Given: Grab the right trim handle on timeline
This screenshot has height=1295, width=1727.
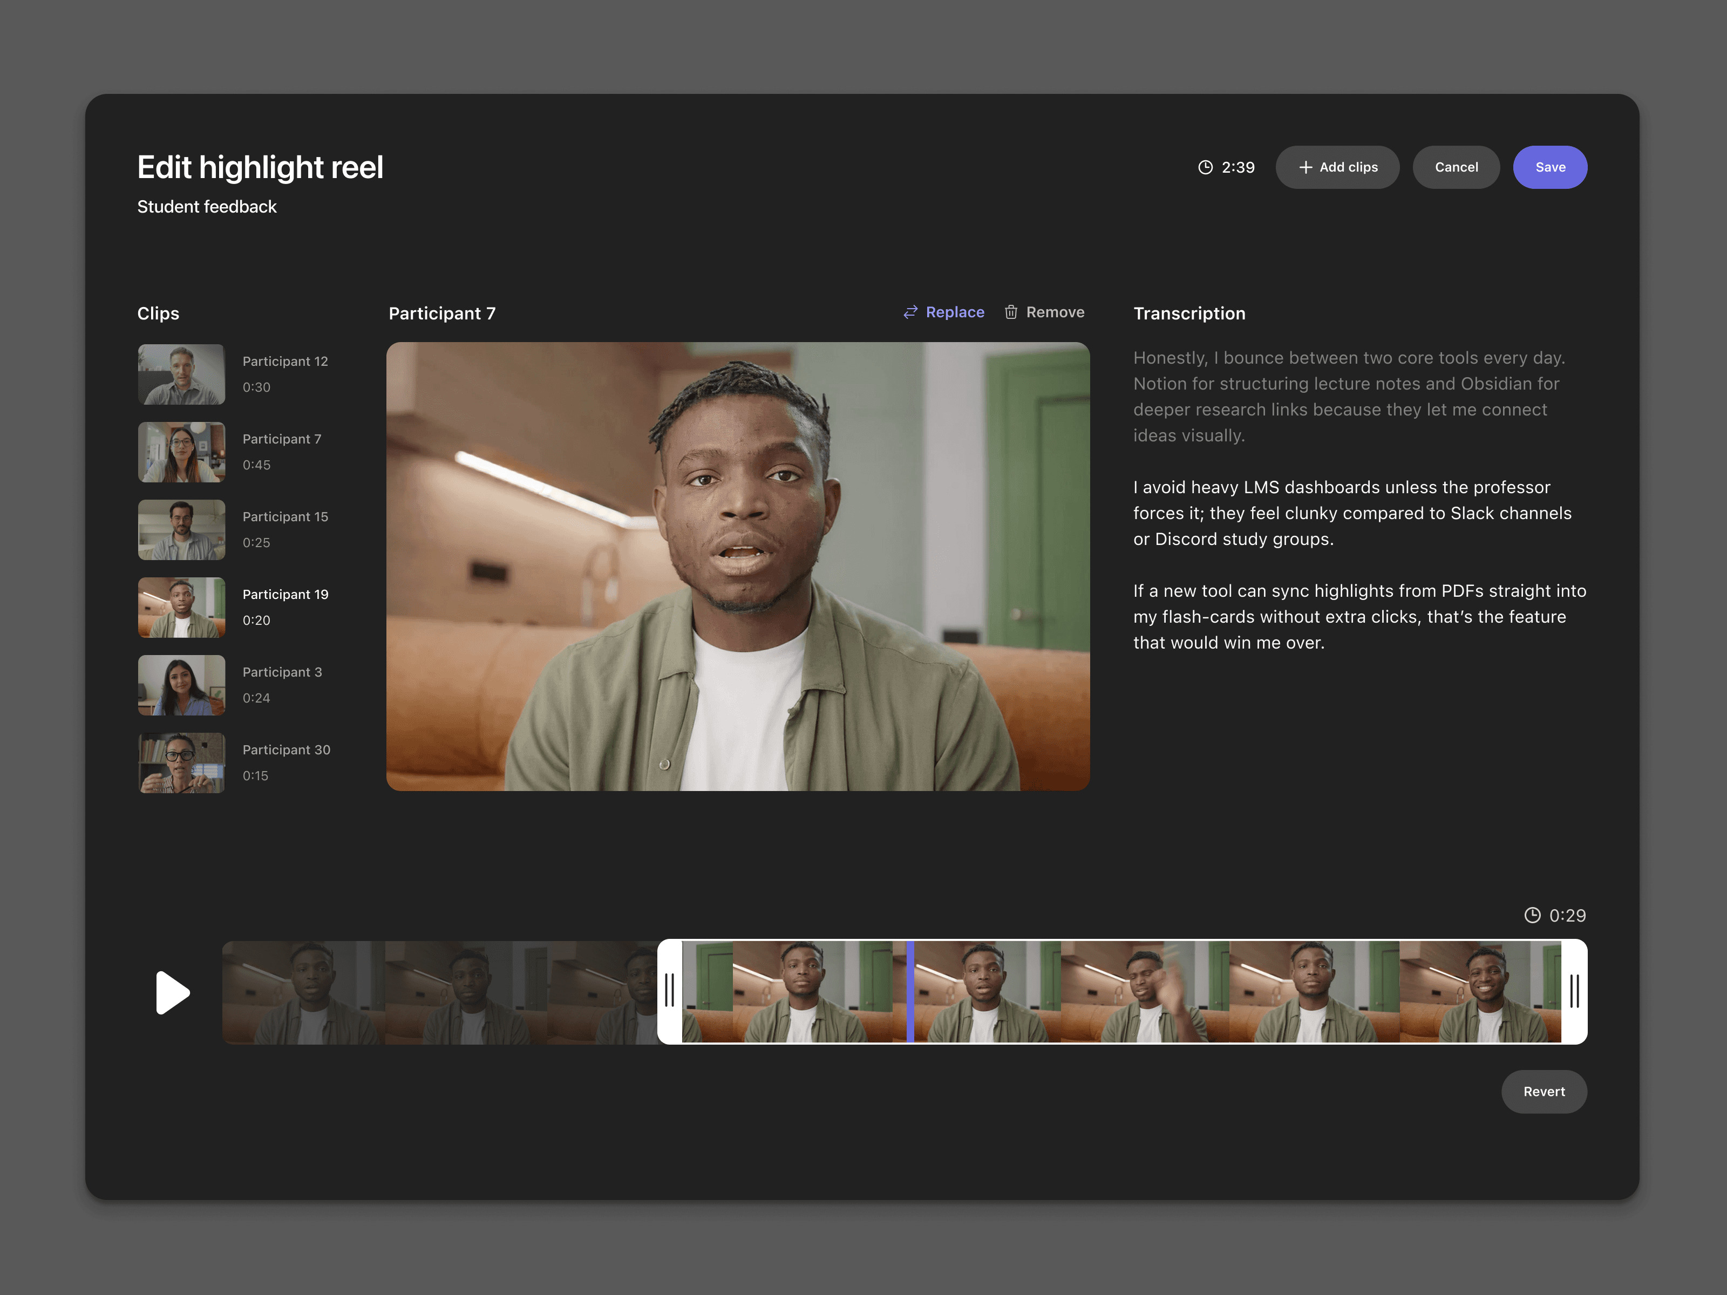Looking at the screenshot, I should point(1574,991).
